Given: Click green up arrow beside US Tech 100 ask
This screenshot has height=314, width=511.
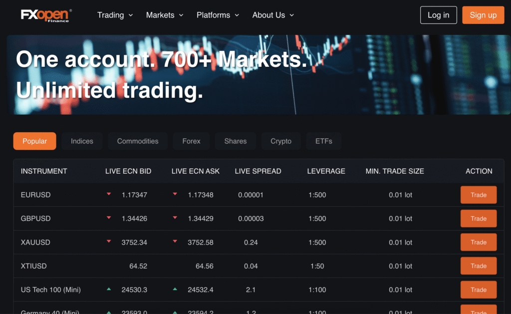Looking at the screenshot, I should pyautogui.click(x=175, y=289).
